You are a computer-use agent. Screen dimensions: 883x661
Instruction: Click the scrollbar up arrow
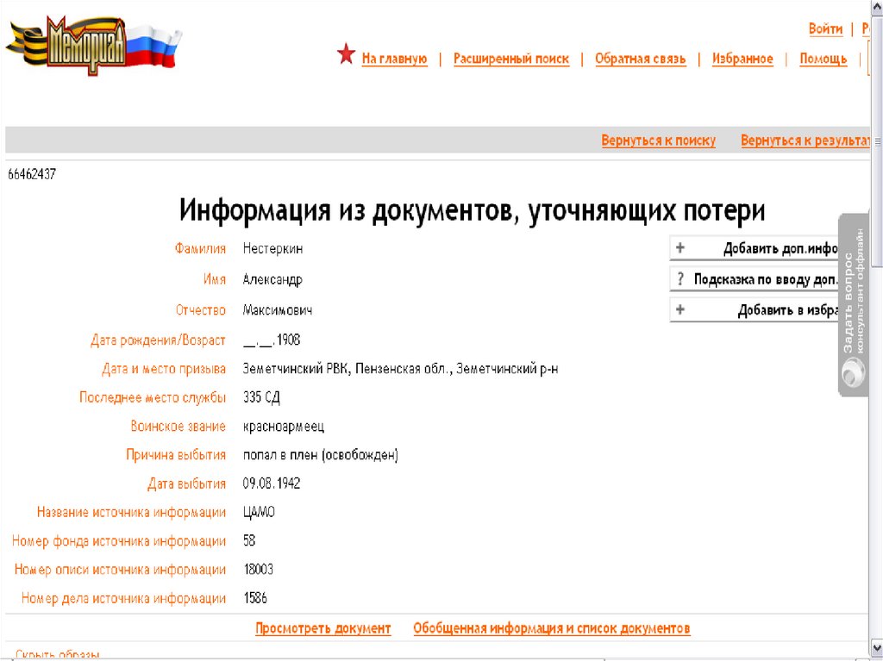point(877,6)
